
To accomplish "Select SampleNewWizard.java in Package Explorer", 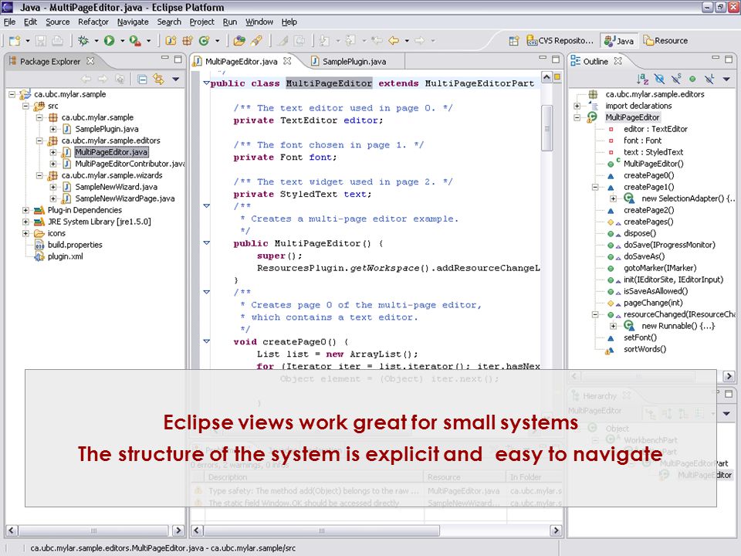I will [117, 187].
